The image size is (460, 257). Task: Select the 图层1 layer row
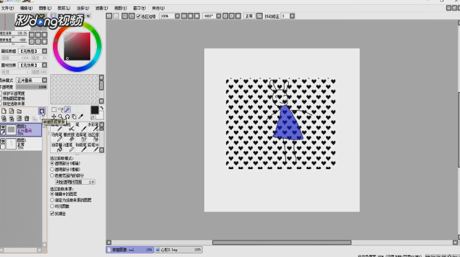coord(21,144)
